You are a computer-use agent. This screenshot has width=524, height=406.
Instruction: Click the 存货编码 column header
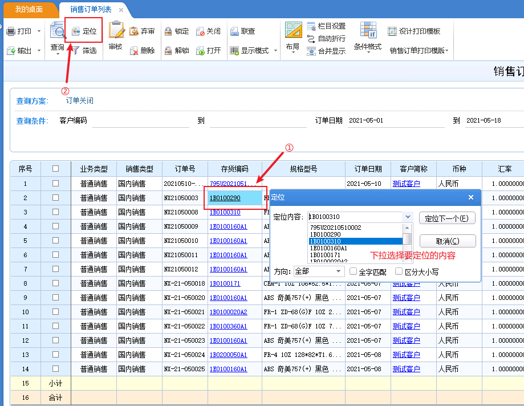[x=234, y=169]
